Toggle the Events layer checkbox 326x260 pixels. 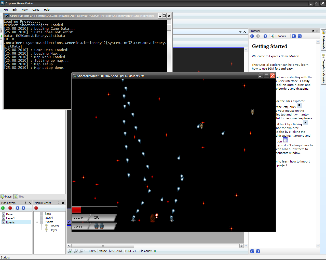coord(4,222)
